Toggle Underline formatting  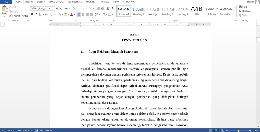[40, 14]
